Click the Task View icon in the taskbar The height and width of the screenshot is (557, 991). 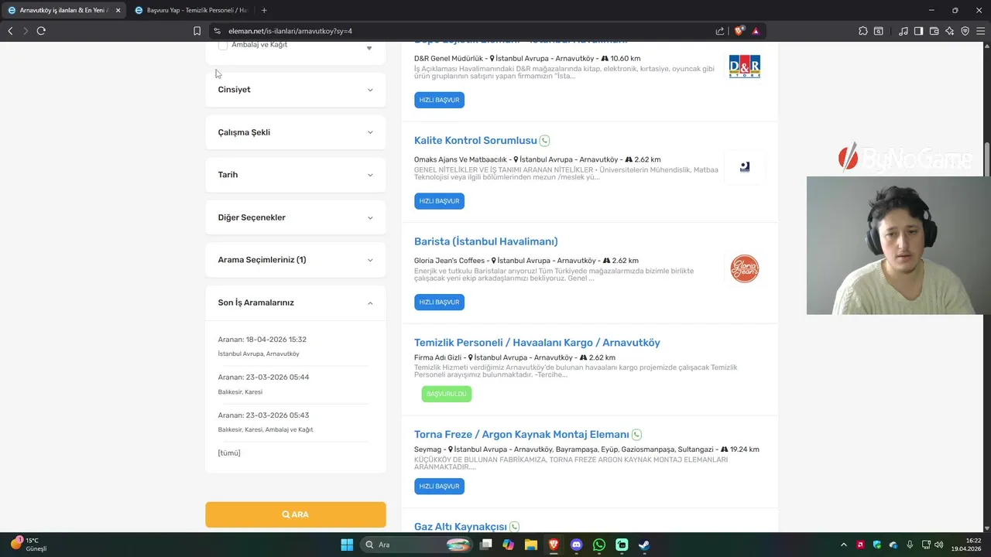click(x=485, y=545)
